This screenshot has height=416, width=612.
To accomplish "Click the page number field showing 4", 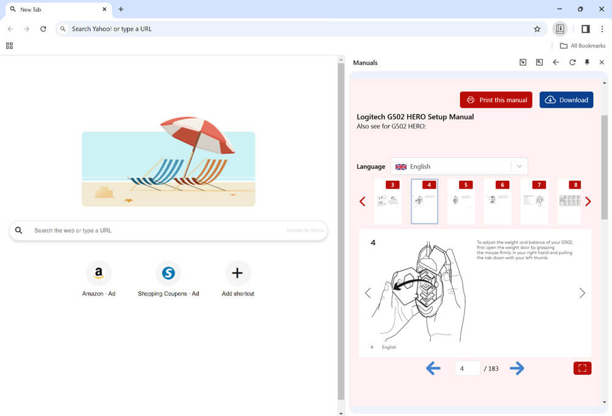I will point(467,368).
